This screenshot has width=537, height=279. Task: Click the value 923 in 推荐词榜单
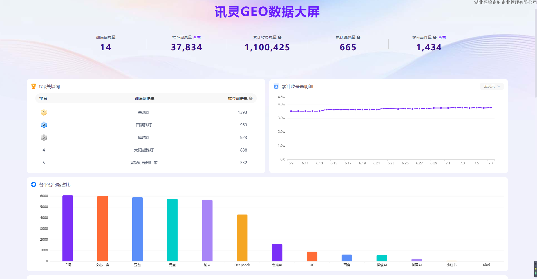tap(244, 138)
